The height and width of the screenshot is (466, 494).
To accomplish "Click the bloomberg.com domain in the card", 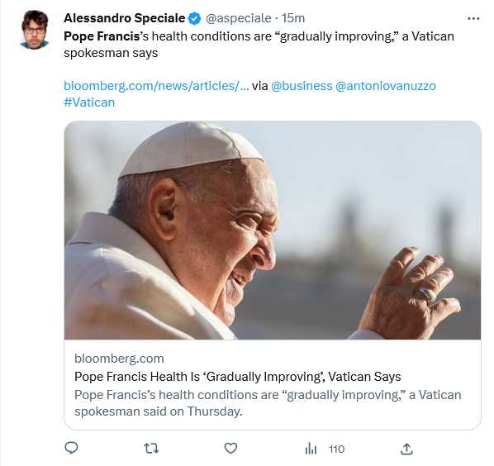I will tap(119, 359).
